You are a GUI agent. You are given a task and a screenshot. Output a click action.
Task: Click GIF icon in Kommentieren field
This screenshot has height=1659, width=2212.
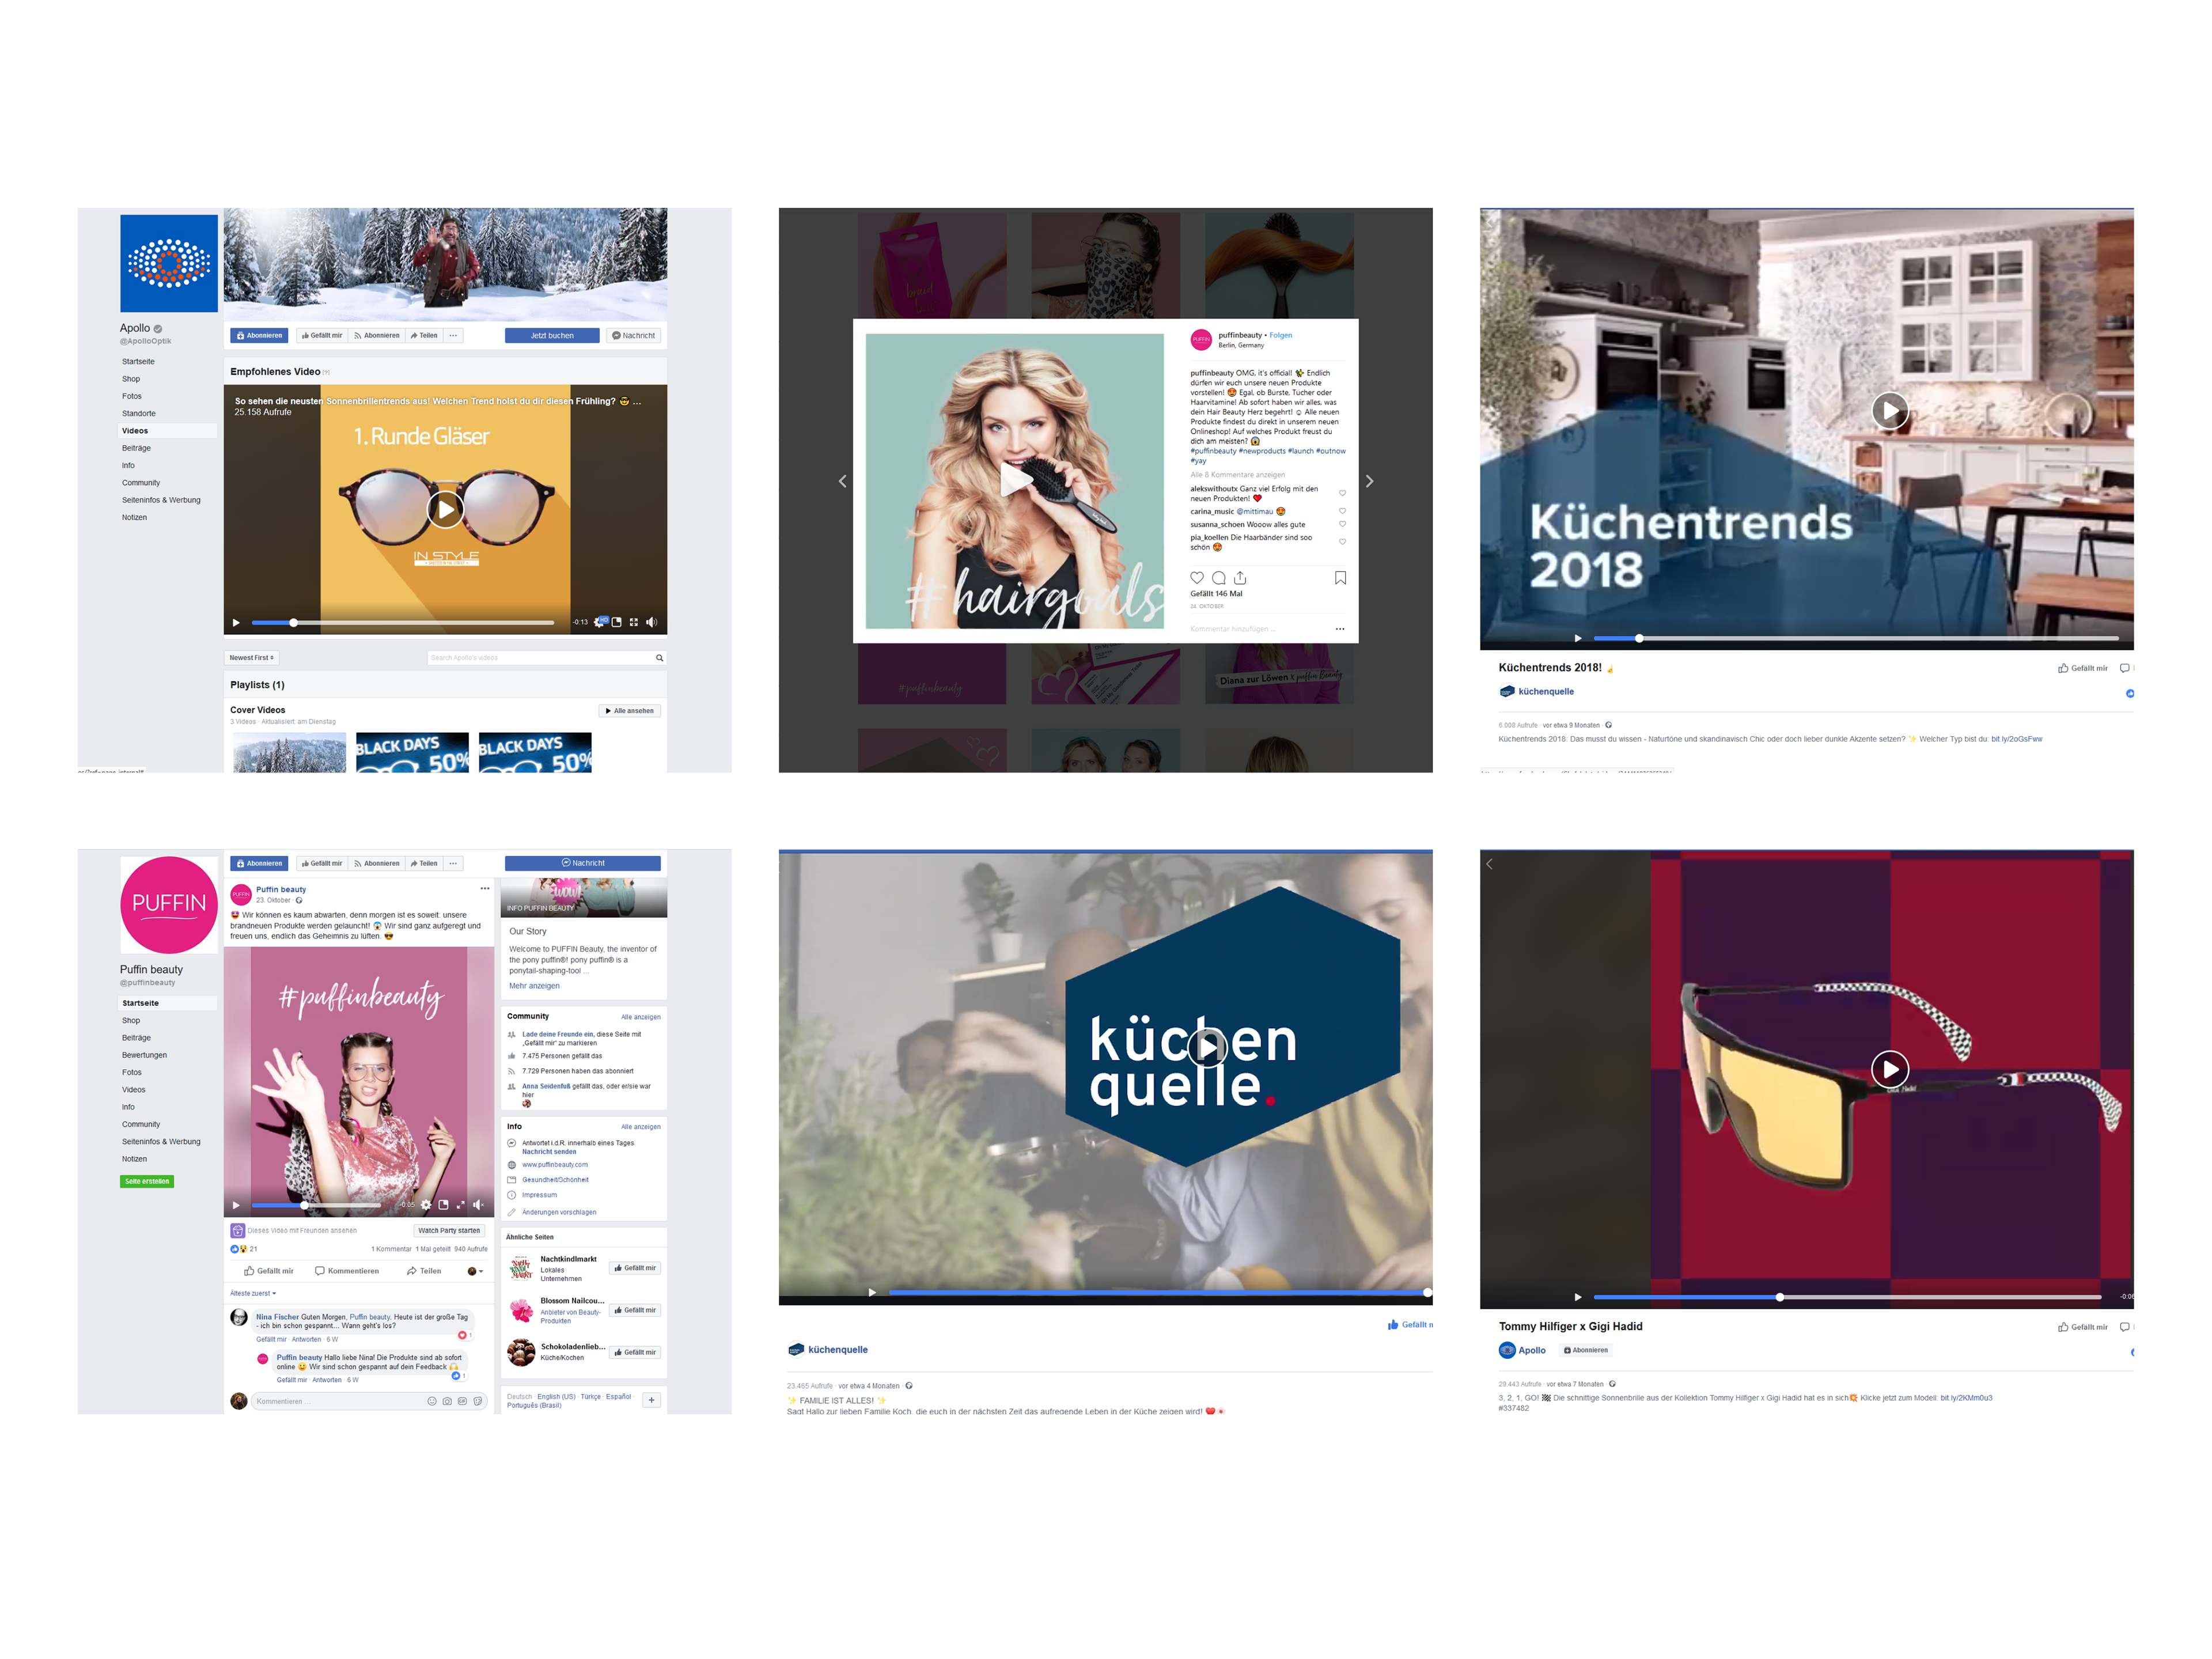point(462,1401)
